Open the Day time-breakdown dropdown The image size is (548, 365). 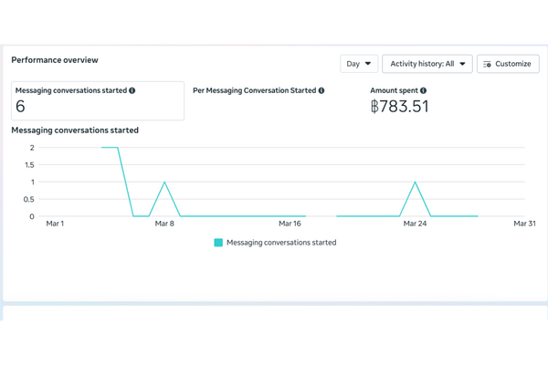point(358,64)
